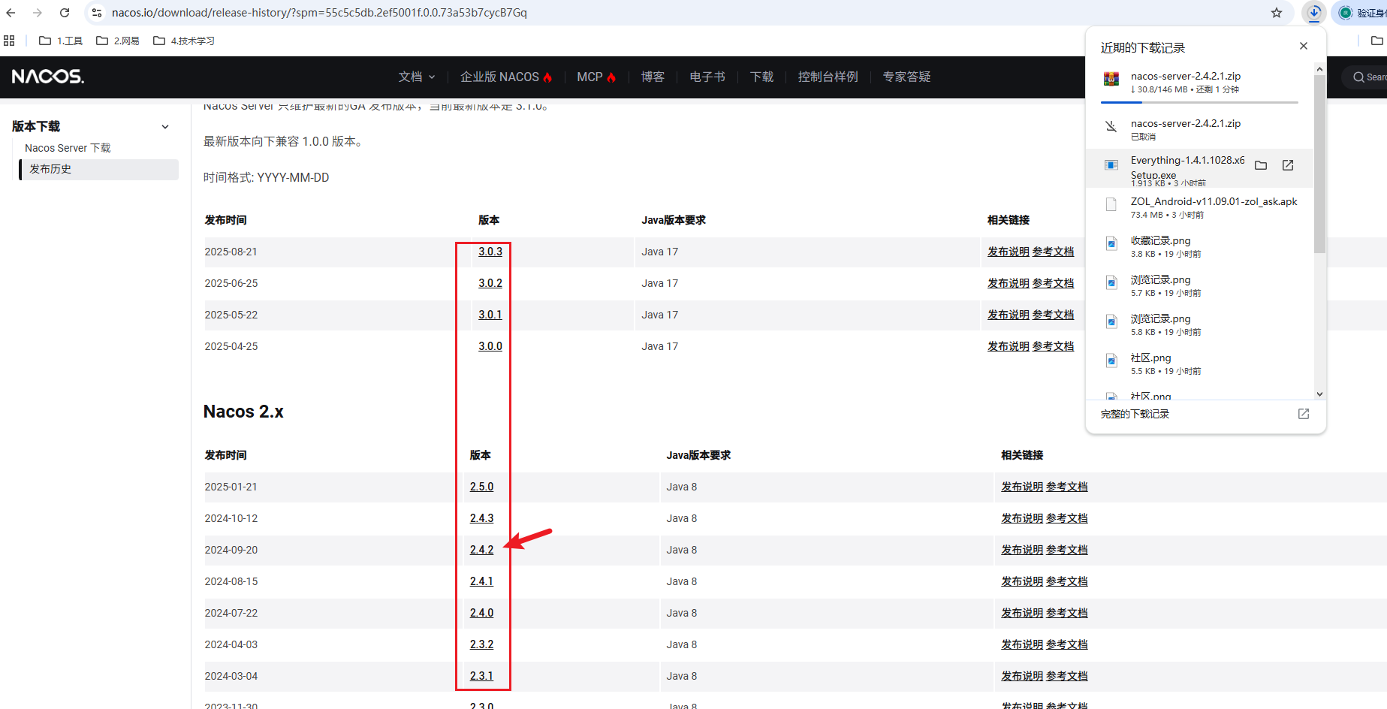The image size is (1387, 709).
Task: Open 参考文档 for version 3.0.2
Action: click(1053, 283)
